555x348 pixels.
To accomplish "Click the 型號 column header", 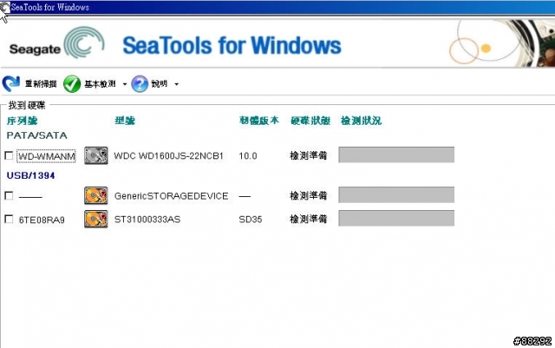I will pyautogui.click(x=125, y=121).
